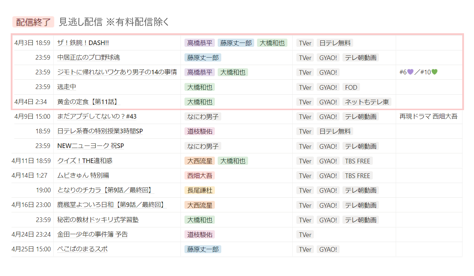Click TBS FREE tag in ムビきゅん row
The width and height of the screenshot is (474, 276).
(357, 176)
